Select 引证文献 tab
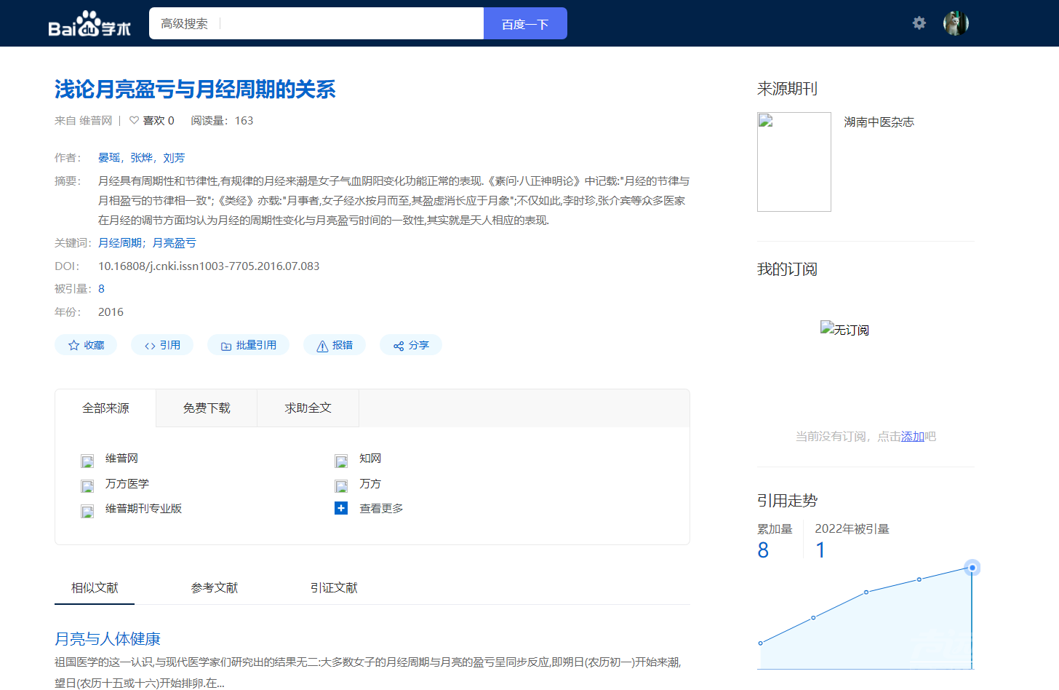This screenshot has height=690, width=1059. (x=334, y=587)
